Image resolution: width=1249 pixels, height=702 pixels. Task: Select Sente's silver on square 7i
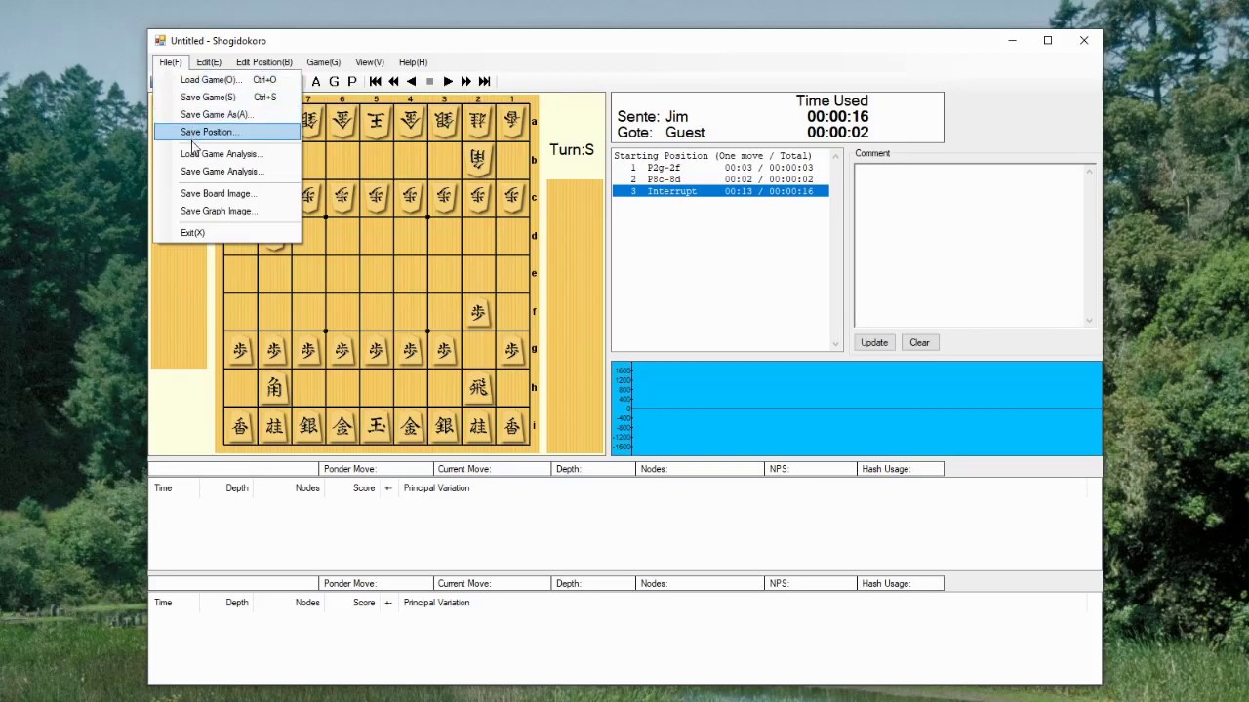pyautogui.click(x=308, y=426)
